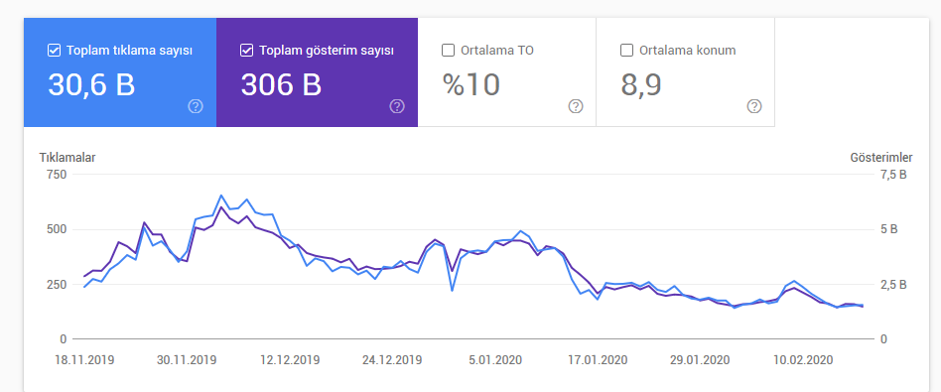Image resolution: width=941 pixels, height=392 pixels.
Task: Uncheck Toplam gösterim sayısı checkbox
Action: [246, 51]
